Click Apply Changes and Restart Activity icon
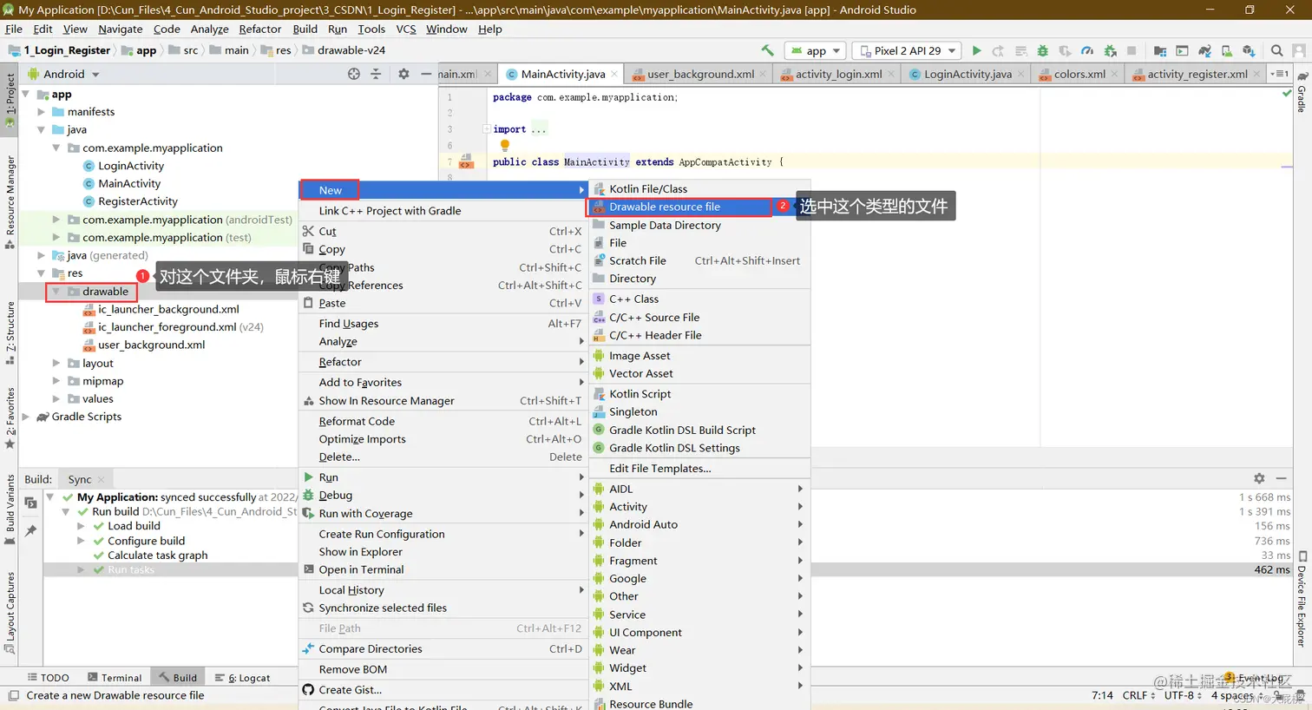This screenshot has height=710, width=1312. pos(998,50)
